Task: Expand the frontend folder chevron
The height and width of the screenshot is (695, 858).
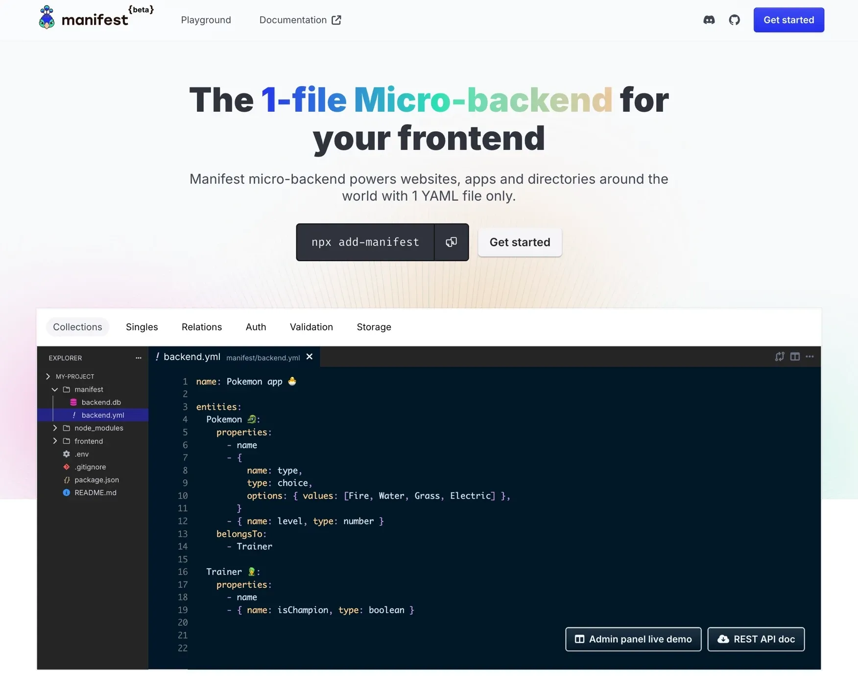Action: 55,441
